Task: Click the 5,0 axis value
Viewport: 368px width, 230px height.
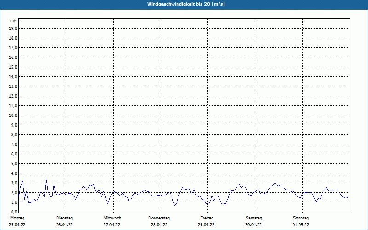Action: point(14,164)
